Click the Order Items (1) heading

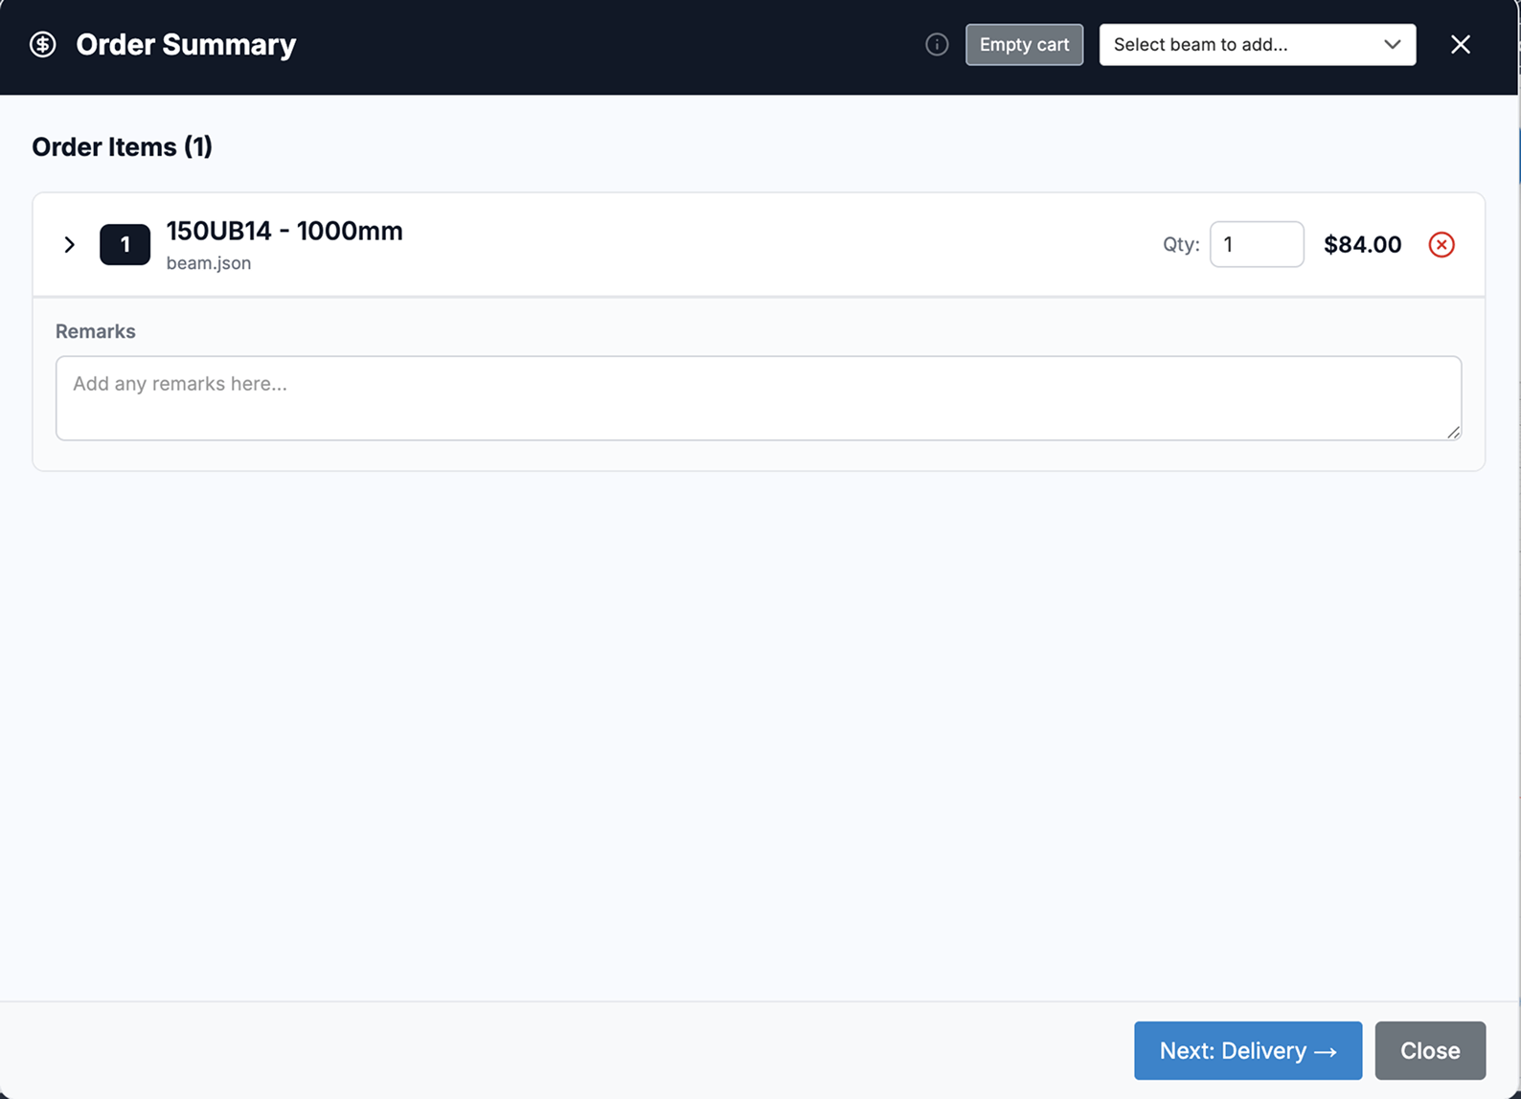[123, 147]
